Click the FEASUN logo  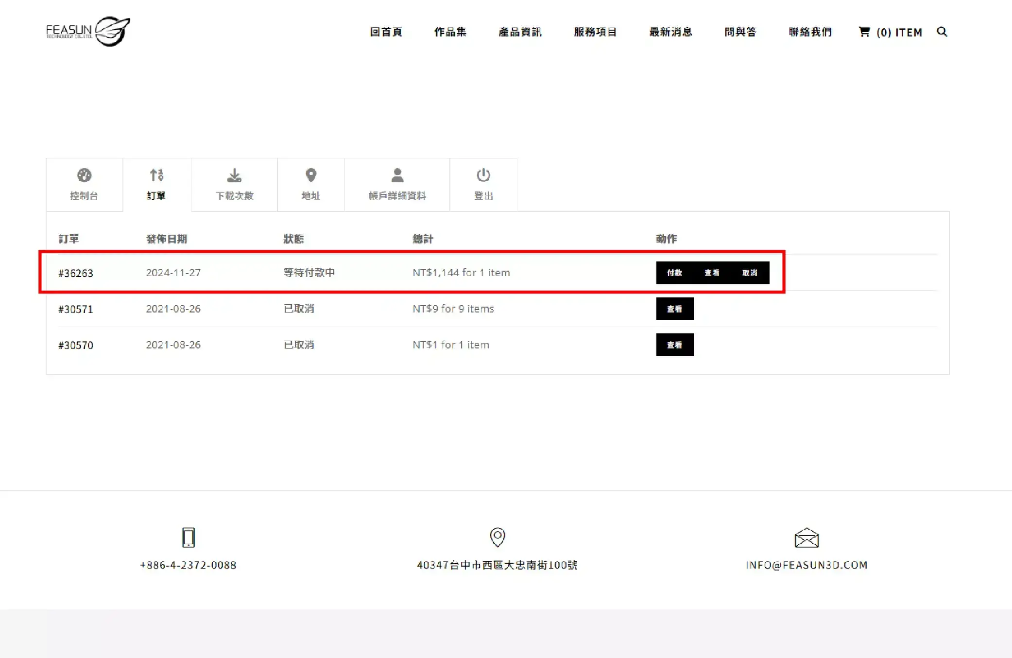88,32
